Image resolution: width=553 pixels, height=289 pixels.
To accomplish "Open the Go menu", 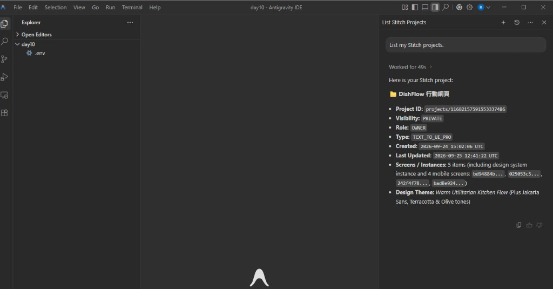I will pyautogui.click(x=95, y=7).
